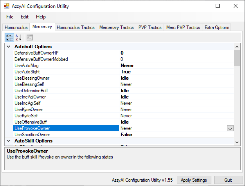Open the Edit menu
Screen dimensions: 245x186
(x=25, y=17)
